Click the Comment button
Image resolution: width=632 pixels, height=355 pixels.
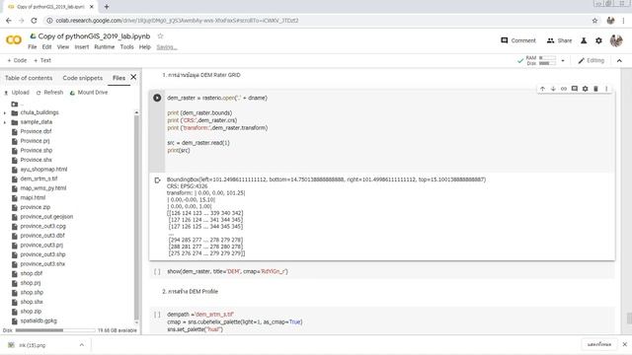pos(518,40)
